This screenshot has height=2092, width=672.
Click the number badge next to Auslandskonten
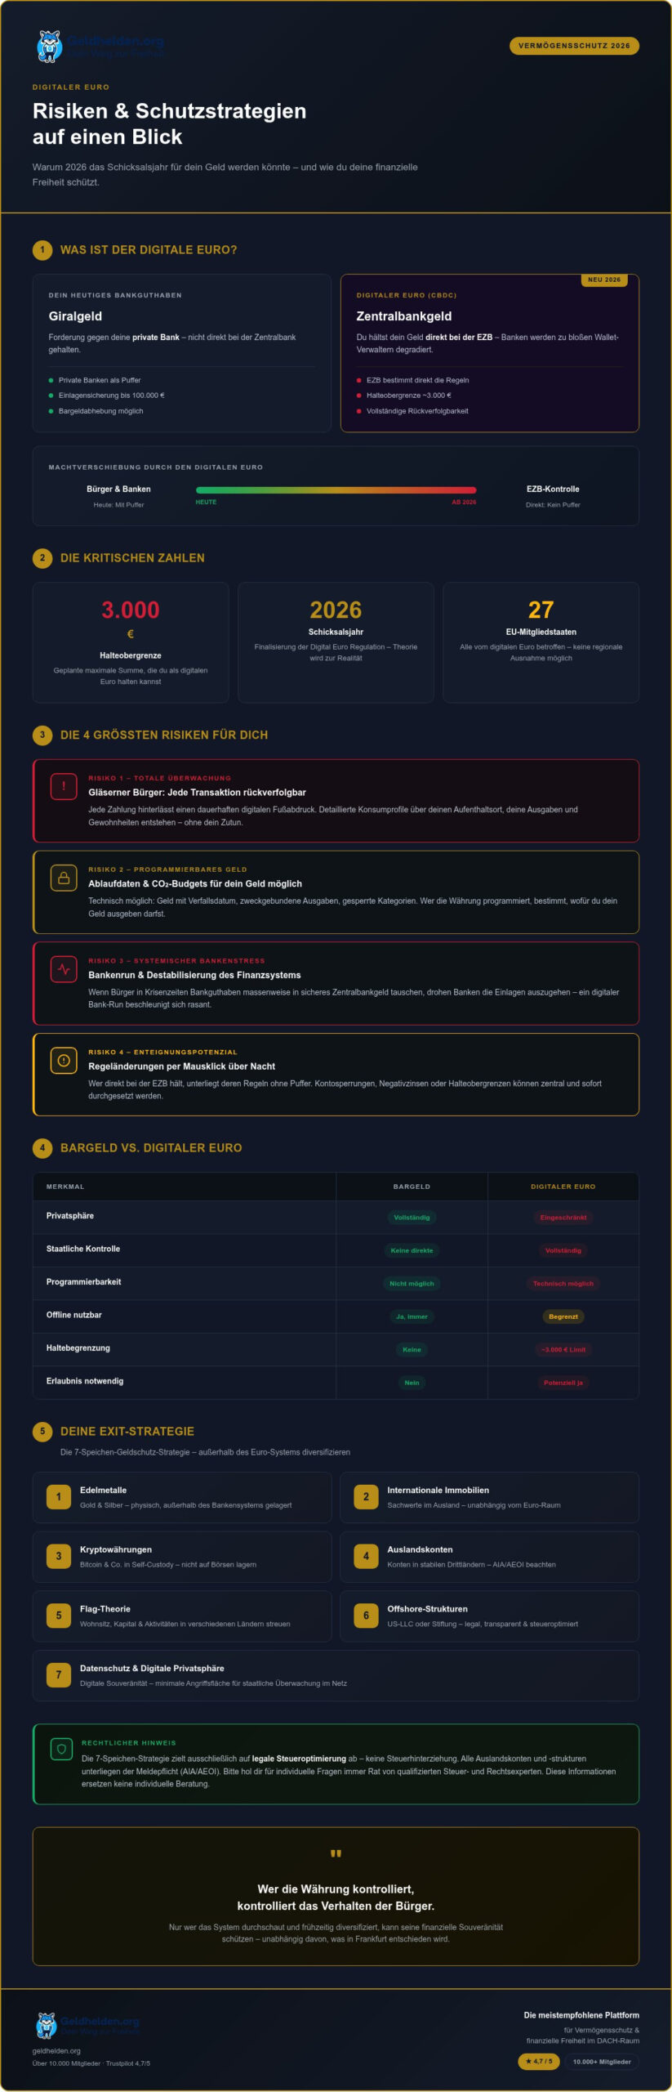click(x=366, y=1556)
